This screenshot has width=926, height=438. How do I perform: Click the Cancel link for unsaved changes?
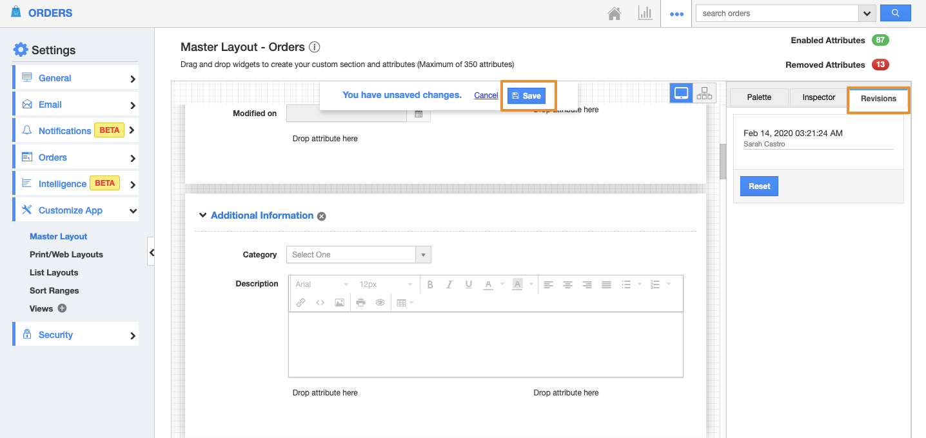[x=486, y=95]
